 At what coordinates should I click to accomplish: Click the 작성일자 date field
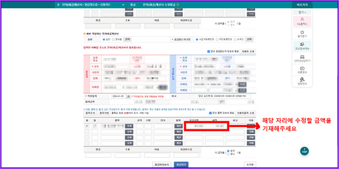(x=119, y=96)
